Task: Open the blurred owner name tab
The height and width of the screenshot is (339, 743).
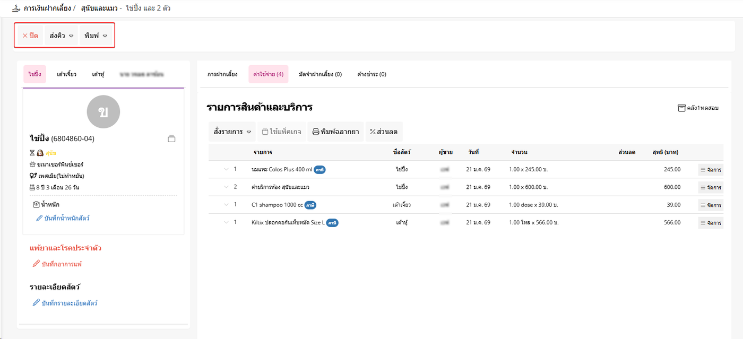Action: (141, 74)
